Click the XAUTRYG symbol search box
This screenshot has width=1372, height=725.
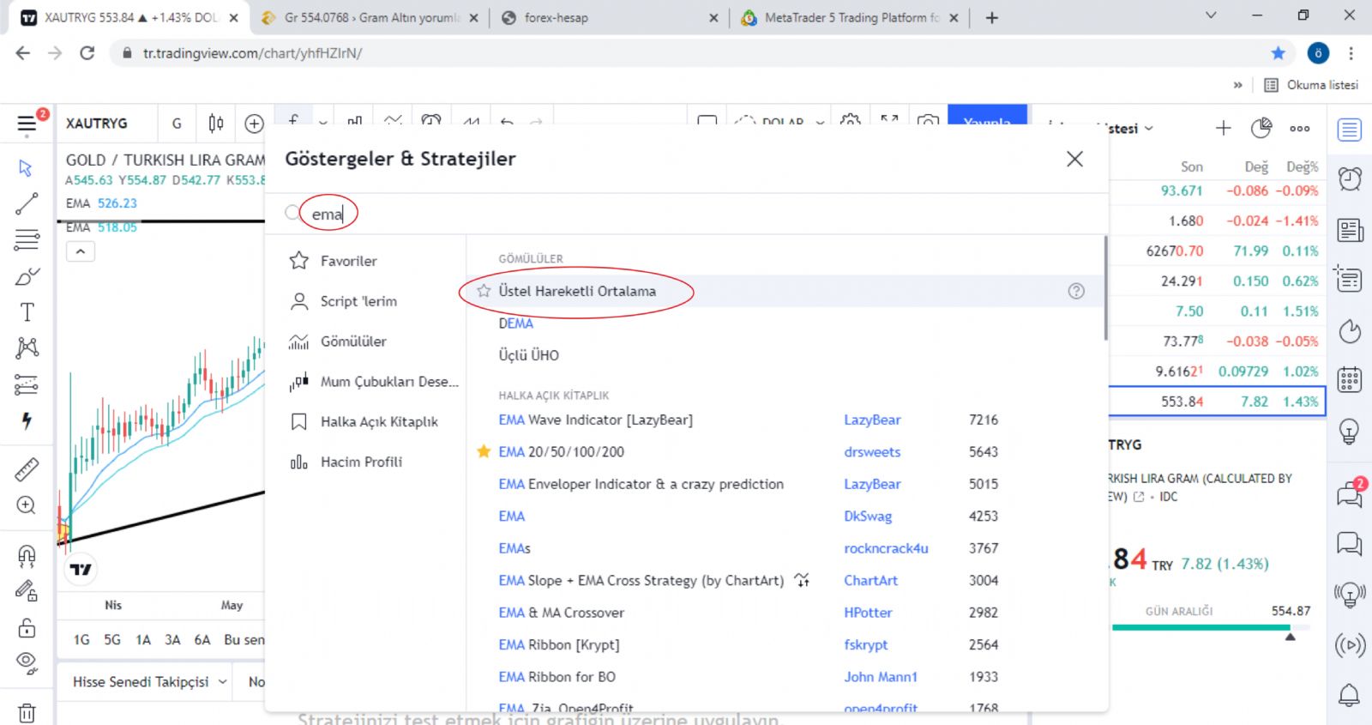click(x=107, y=124)
